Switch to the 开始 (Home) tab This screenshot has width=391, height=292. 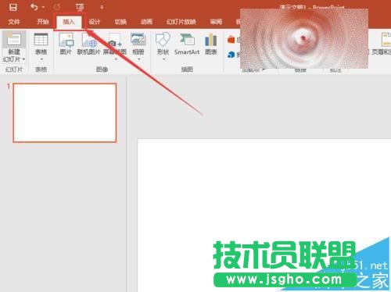[x=43, y=22]
